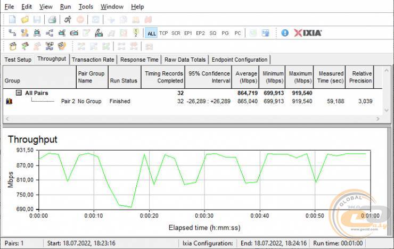Click the person-with-TV wizard icon
394x249 pixels.
coord(98,33)
